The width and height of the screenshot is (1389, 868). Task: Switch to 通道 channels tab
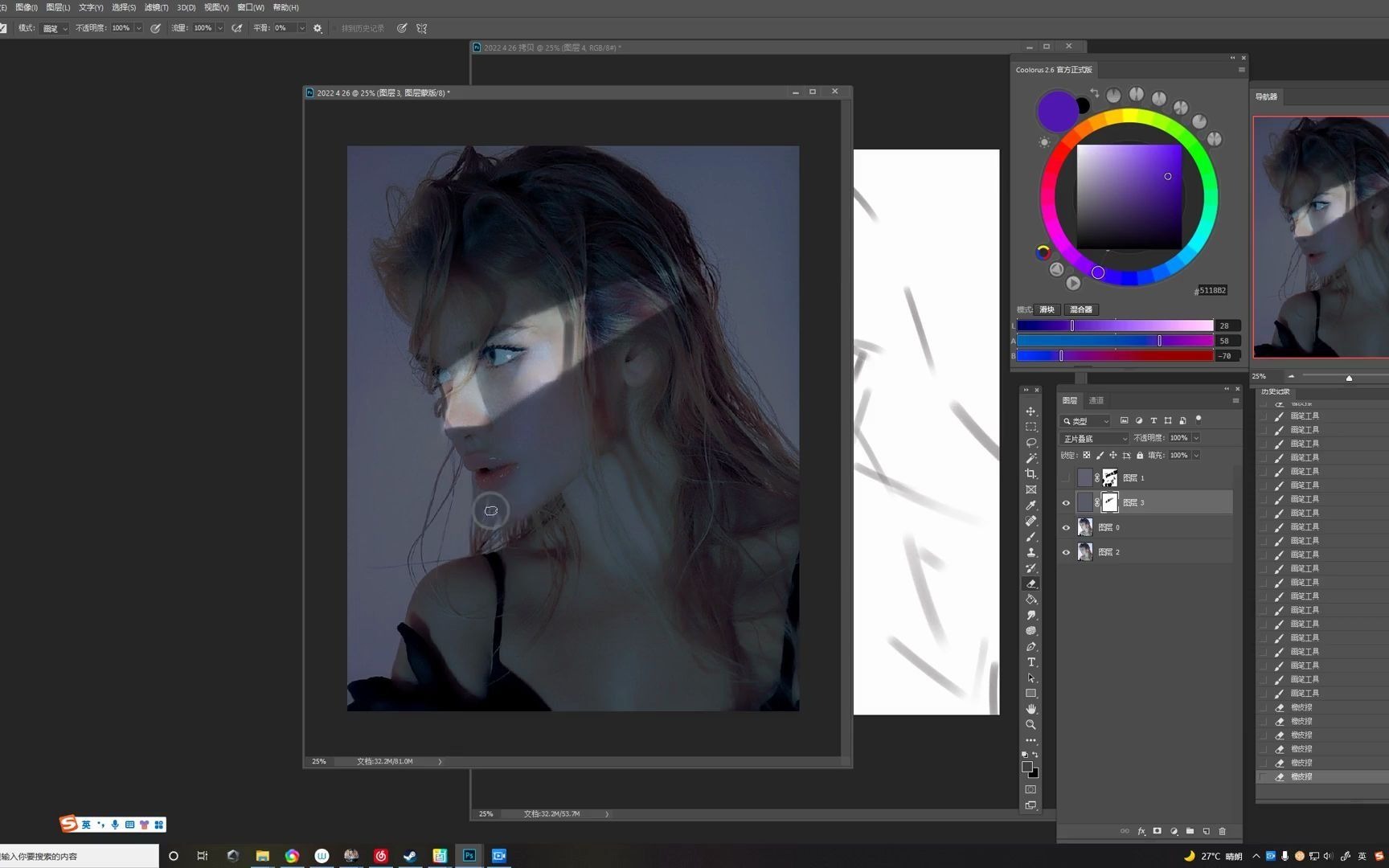(1096, 400)
